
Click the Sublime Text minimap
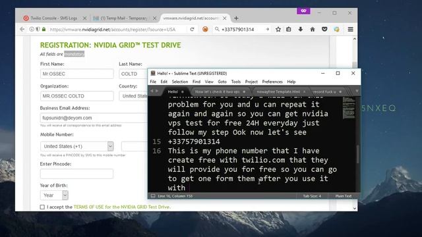click(x=349, y=108)
